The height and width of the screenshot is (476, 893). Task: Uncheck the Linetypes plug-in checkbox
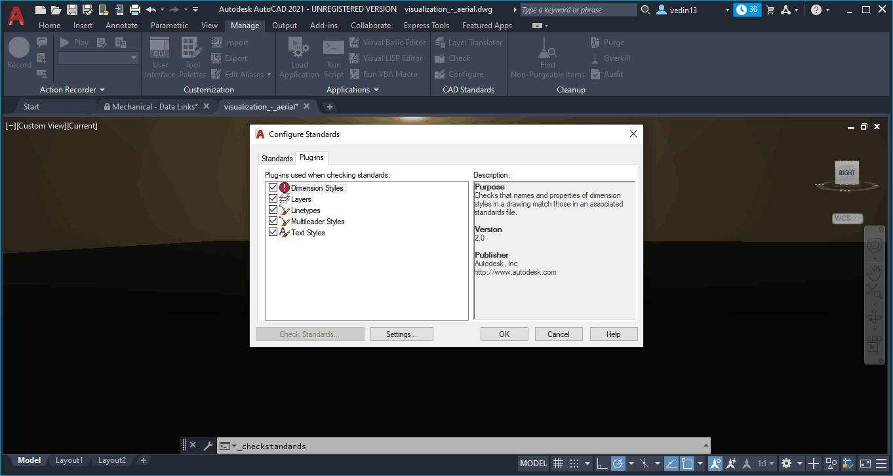[273, 210]
